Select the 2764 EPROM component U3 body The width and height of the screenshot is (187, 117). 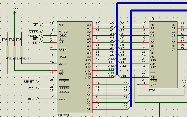pyautogui.click(x=163, y=55)
